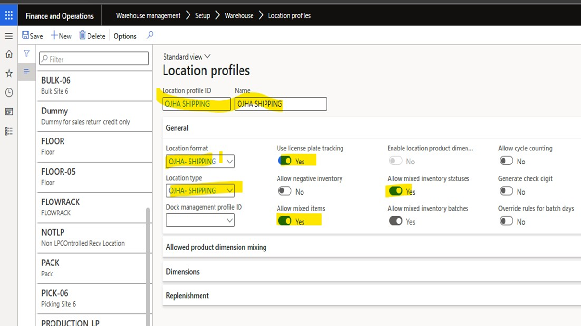This screenshot has width=581, height=326.
Task: Expand the Replenishment section
Action: (x=371, y=296)
